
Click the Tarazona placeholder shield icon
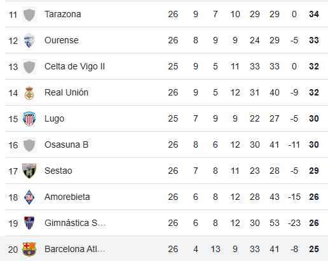(29, 15)
